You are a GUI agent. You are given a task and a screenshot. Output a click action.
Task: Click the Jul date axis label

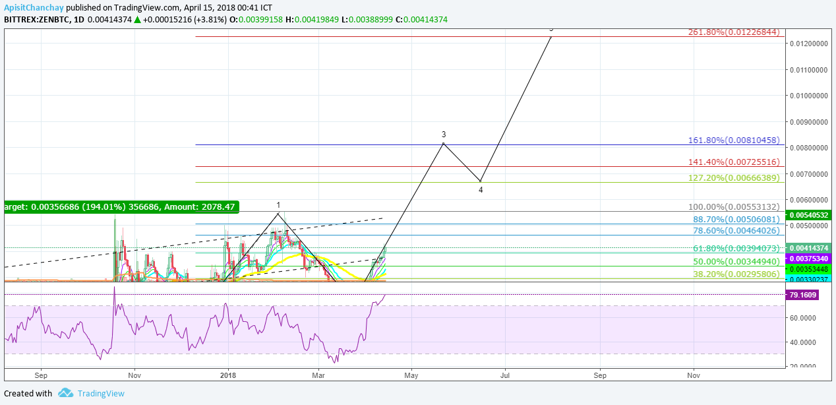click(x=505, y=375)
